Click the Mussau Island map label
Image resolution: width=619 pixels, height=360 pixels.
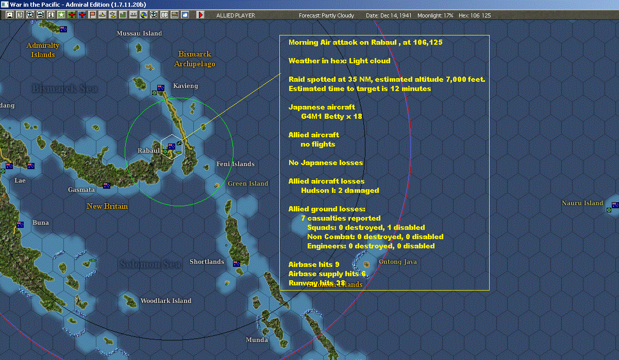click(139, 33)
